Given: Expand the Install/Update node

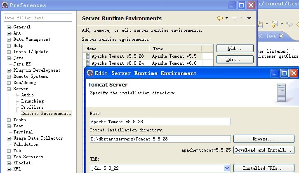Looking at the screenshot, I should (9, 52).
